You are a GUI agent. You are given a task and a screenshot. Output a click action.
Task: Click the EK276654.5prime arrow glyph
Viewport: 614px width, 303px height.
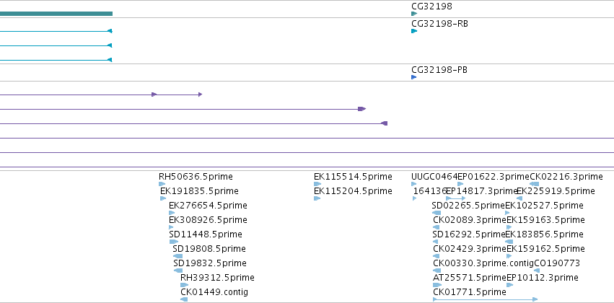[172, 213]
